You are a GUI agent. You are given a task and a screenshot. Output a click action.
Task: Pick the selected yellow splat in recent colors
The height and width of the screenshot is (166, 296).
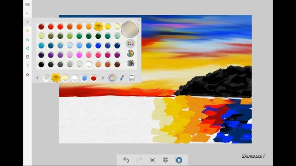56,78
